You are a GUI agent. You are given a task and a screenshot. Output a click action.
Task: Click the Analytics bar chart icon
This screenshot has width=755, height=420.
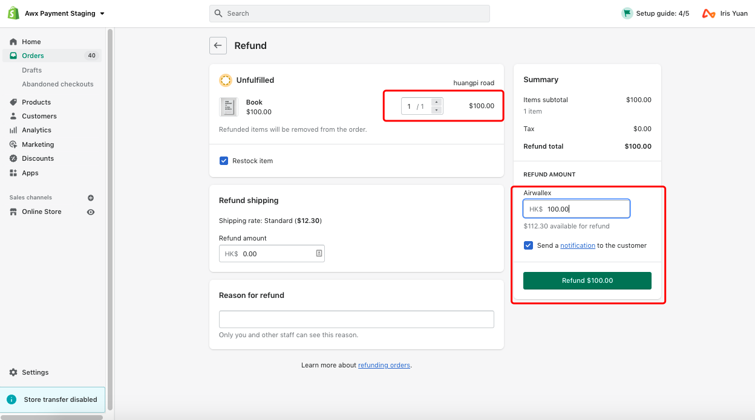[x=13, y=130]
